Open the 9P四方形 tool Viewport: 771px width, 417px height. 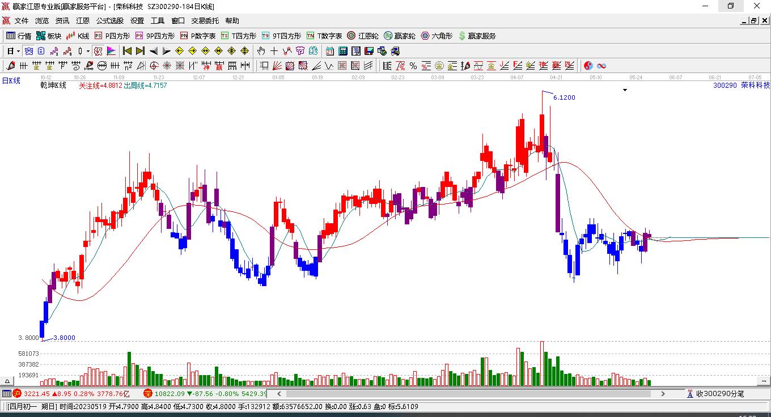tap(155, 36)
